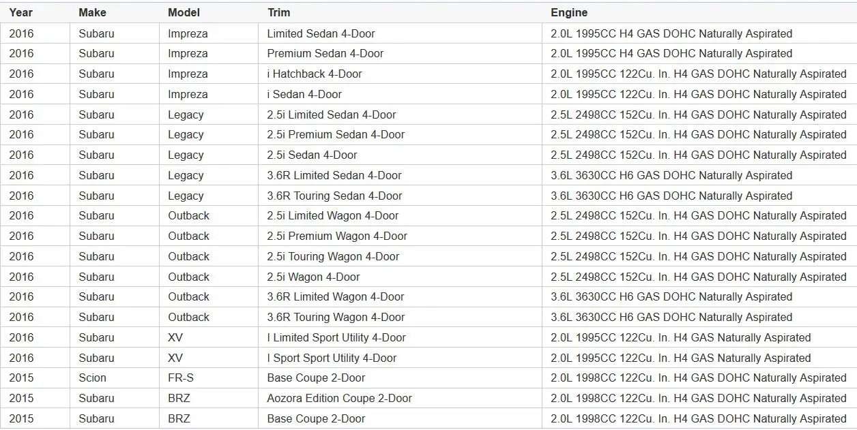Click the Model column header
Screen dimensions: 857x430
click(x=209, y=12)
